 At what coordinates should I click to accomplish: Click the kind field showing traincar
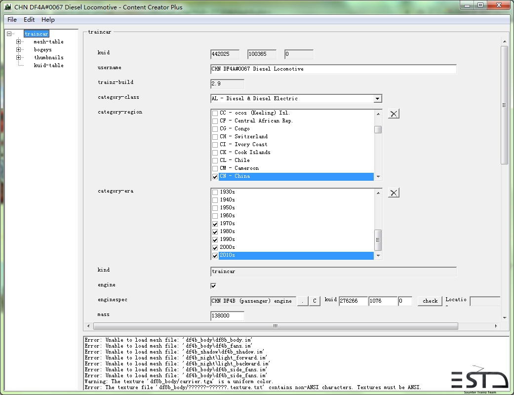point(333,272)
